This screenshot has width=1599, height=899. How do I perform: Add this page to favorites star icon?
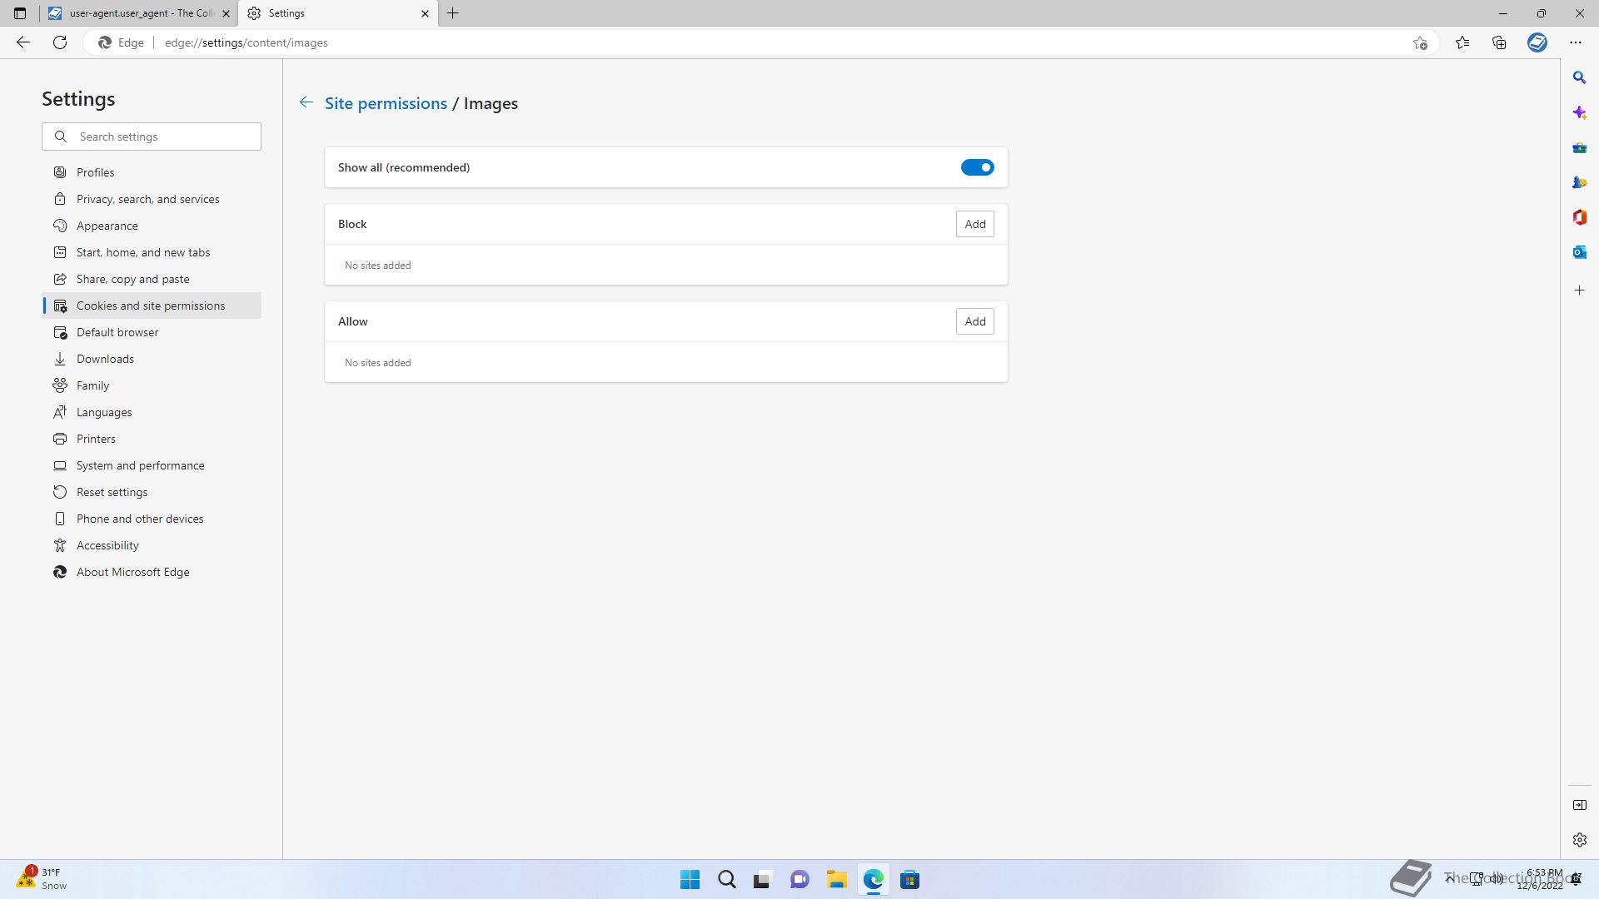(1420, 42)
